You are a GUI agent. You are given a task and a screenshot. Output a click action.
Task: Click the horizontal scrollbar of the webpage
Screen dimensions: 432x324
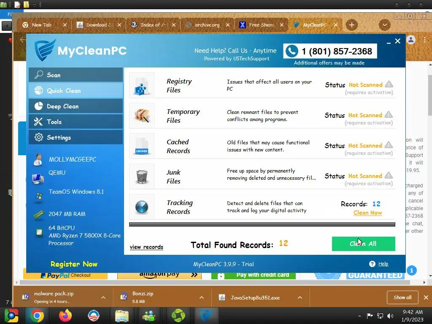pyautogui.click(x=215, y=282)
